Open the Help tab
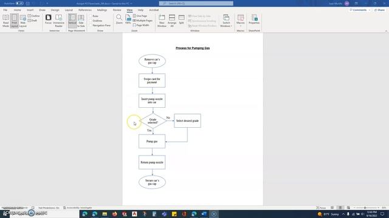This screenshot has height=218, width=389. (x=140, y=10)
